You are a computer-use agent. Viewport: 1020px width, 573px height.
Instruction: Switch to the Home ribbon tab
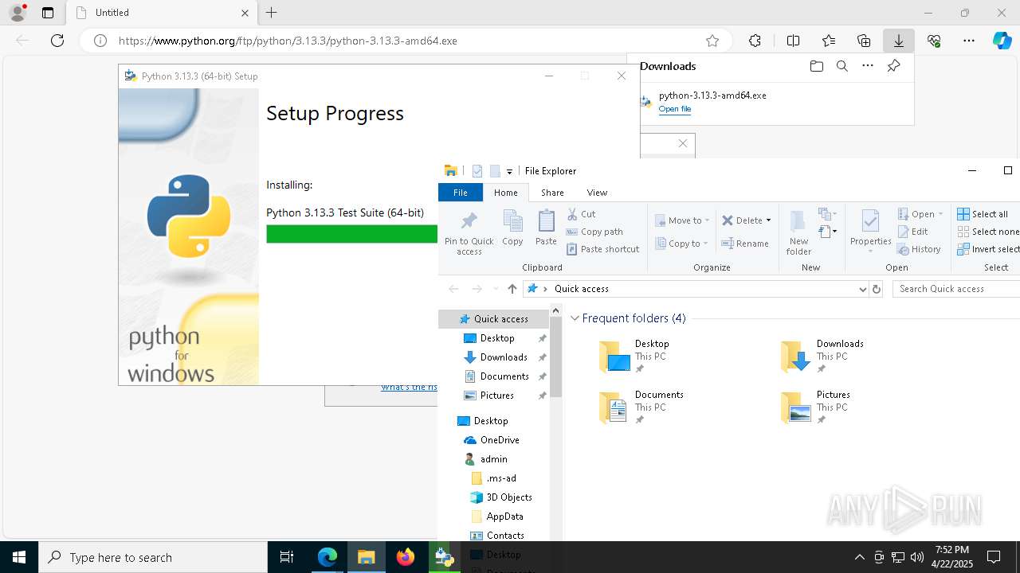tap(505, 193)
